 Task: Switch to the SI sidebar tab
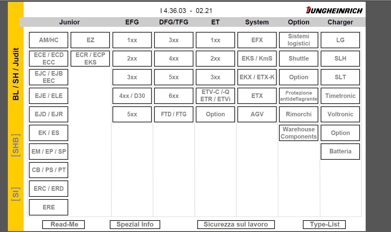[x=16, y=194]
